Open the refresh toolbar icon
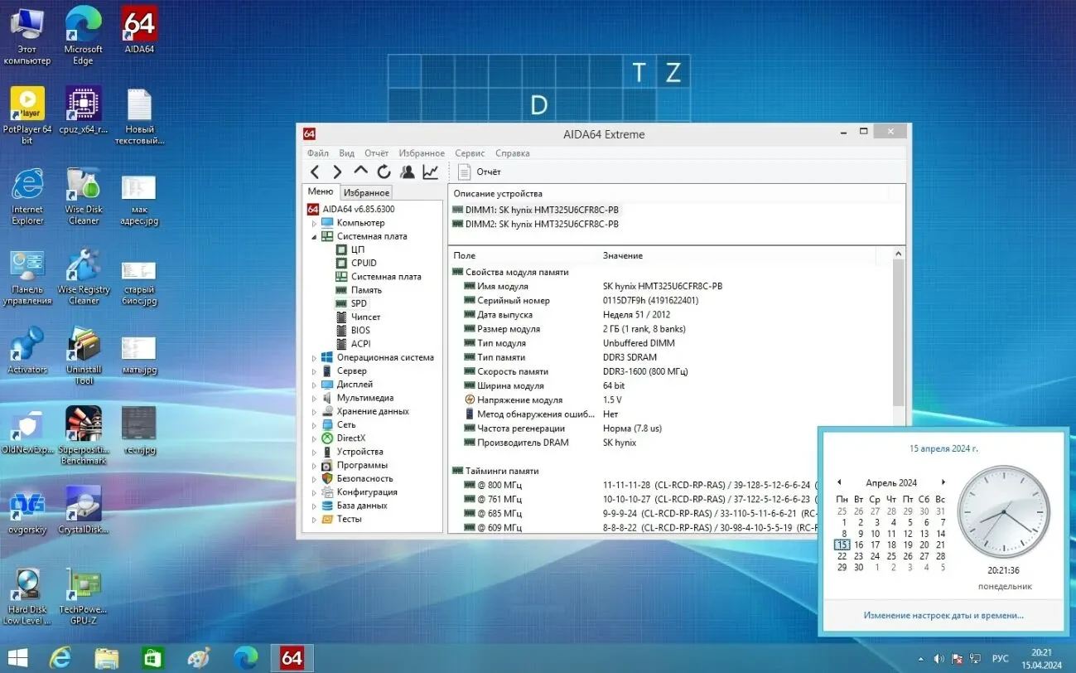Screen dimensions: 1076x673 tap(384, 172)
